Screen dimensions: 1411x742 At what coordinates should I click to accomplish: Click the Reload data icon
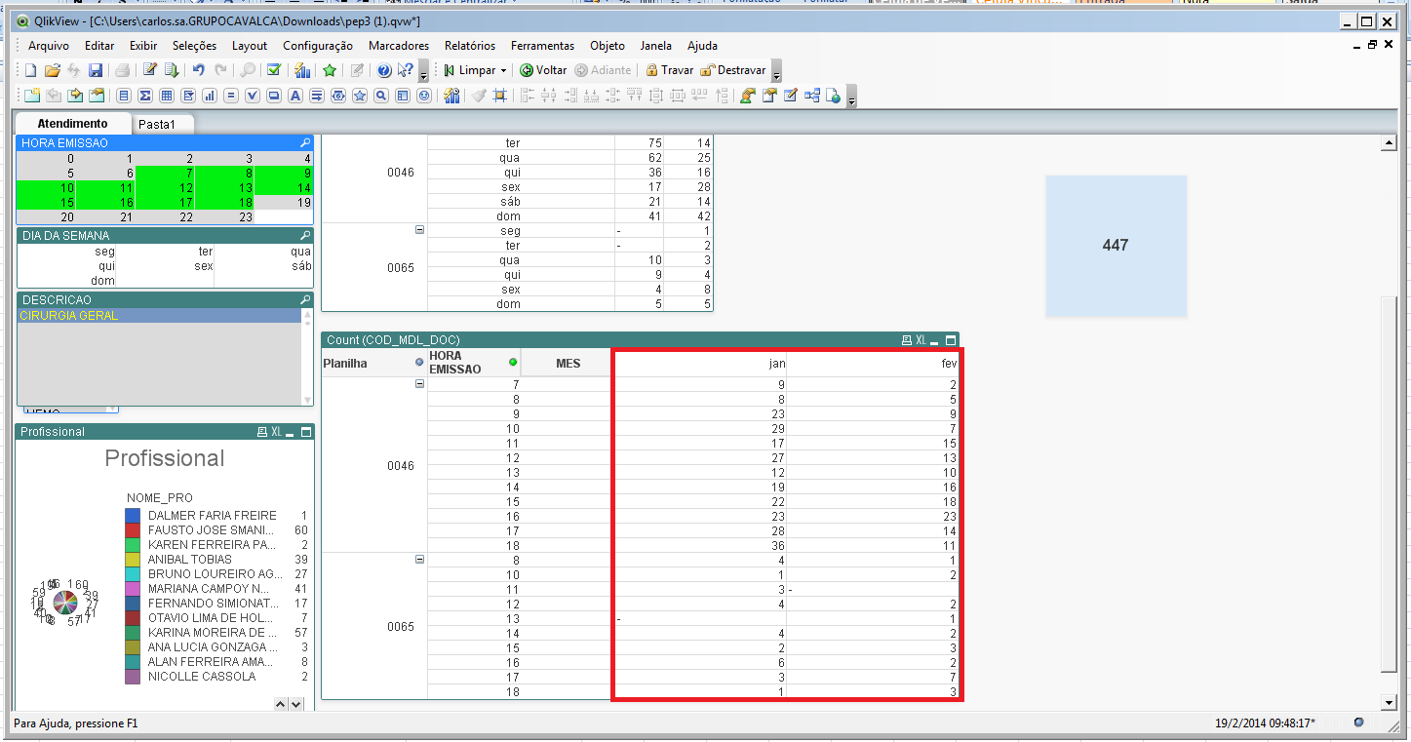coord(172,70)
